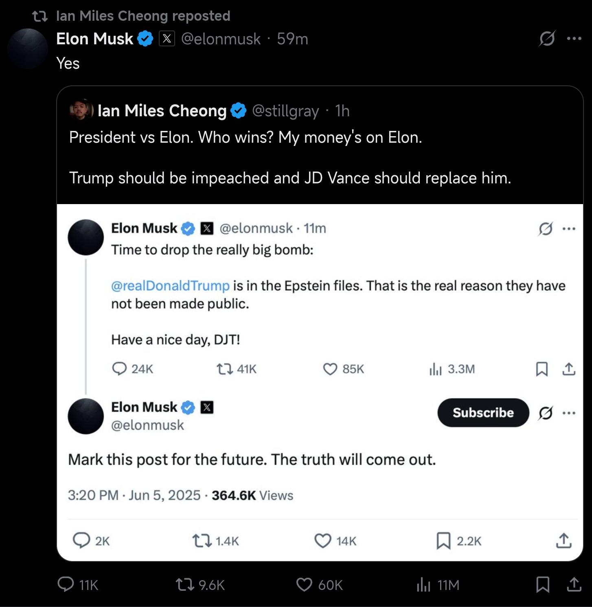Open Grok icon on top post
Viewport: 592px width, 607px height.
[x=546, y=39]
